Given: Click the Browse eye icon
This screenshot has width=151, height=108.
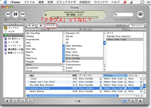Looking at the screenshot, I should click(140, 14).
